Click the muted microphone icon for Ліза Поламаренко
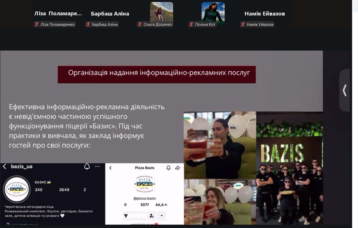The width and height of the screenshot is (358, 228). coord(36,25)
